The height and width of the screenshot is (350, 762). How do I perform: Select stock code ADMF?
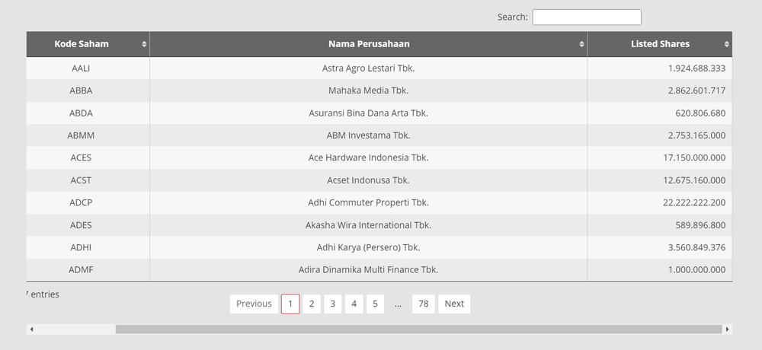click(81, 270)
